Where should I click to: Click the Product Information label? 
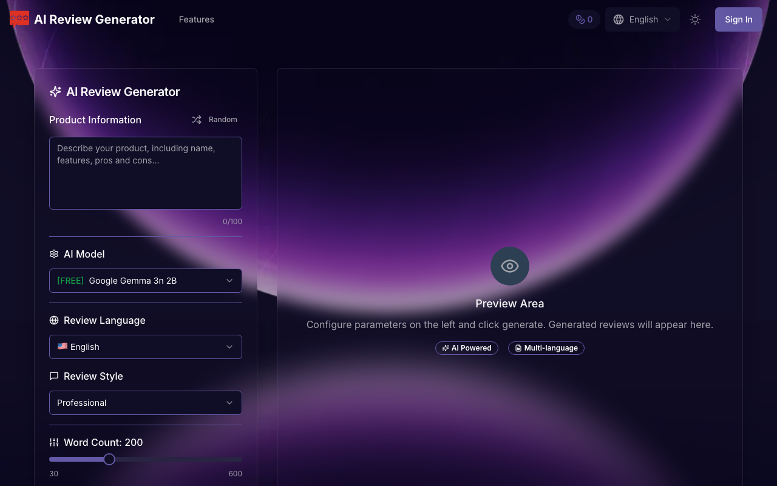(x=95, y=120)
